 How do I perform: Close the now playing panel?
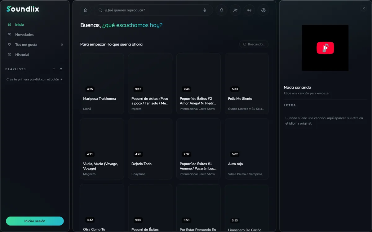pos(364,9)
